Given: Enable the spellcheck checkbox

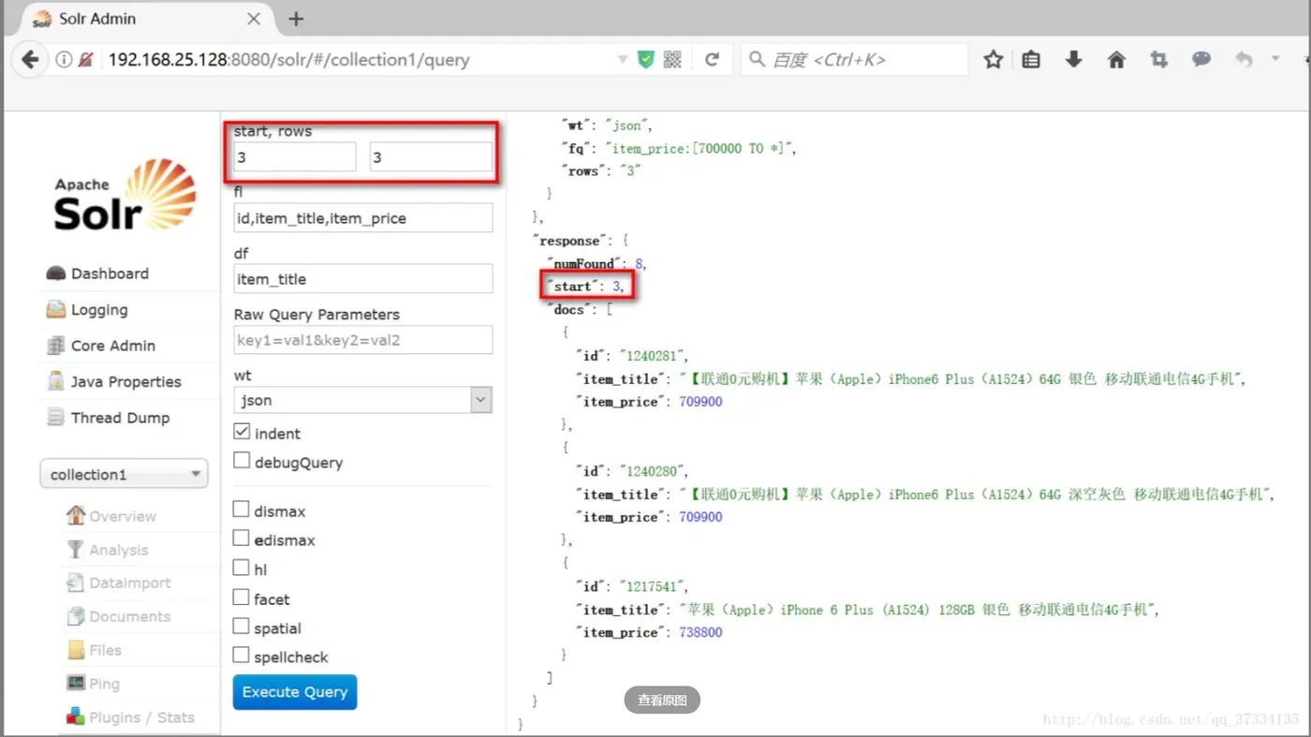Looking at the screenshot, I should 242,656.
